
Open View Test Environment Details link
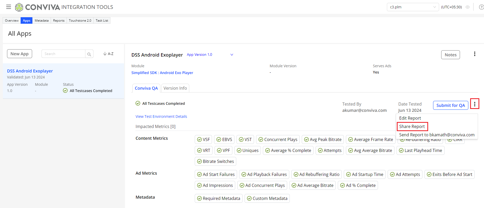coord(161,117)
